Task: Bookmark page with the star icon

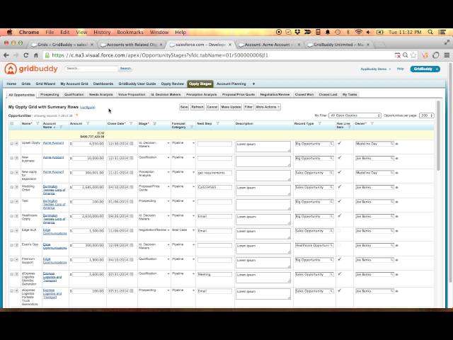Action: point(413,55)
